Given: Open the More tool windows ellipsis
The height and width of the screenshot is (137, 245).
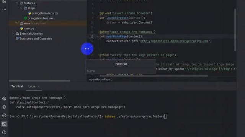Looking at the screenshot, I should pos(4,9).
